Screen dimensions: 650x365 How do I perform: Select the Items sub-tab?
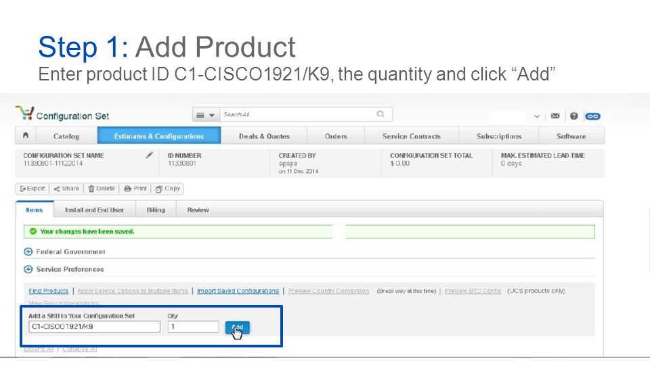(x=35, y=210)
